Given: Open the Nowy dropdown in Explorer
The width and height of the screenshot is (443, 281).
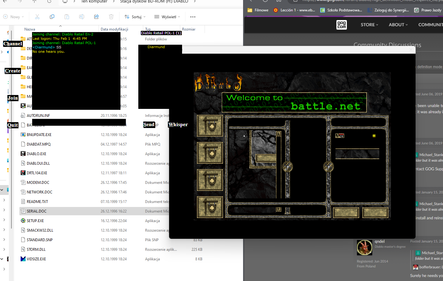Looking at the screenshot, I should [14, 17].
